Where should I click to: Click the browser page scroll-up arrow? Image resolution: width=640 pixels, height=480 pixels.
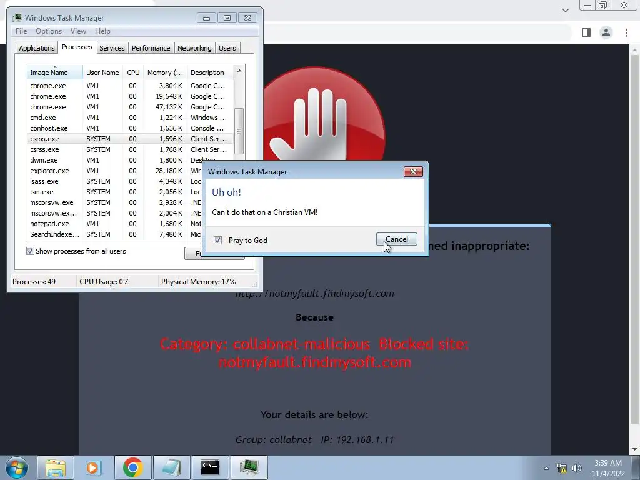[x=635, y=50]
